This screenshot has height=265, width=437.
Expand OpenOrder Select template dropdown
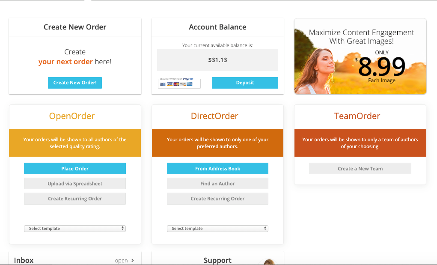[75, 229]
